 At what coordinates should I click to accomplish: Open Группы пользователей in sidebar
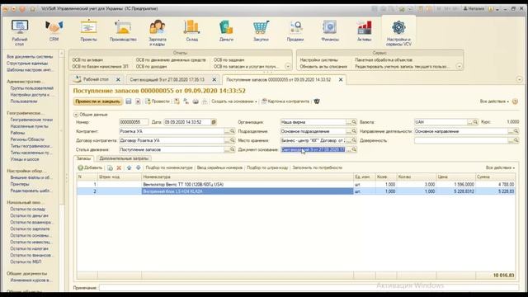(31, 88)
